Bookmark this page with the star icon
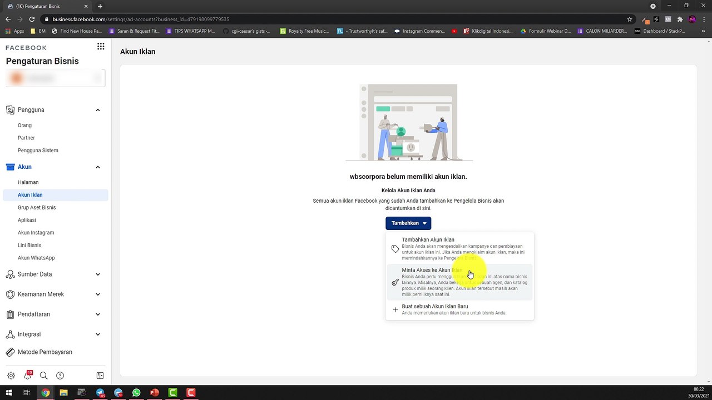This screenshot has height=400, width=712. point(630,19)
